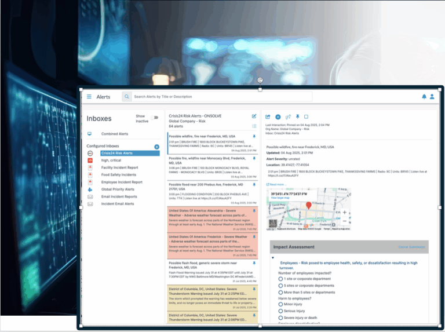This screenshot has height=332, width=445.
Task: Click the Email Incident Reports envelope icon
Action: (90, 196)
